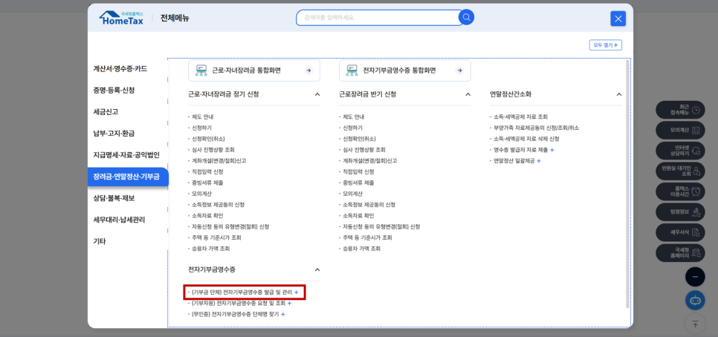718x337 pixels.
Task: Select 계산서·영수증·카드 menu category
Action: pos(120,68)
